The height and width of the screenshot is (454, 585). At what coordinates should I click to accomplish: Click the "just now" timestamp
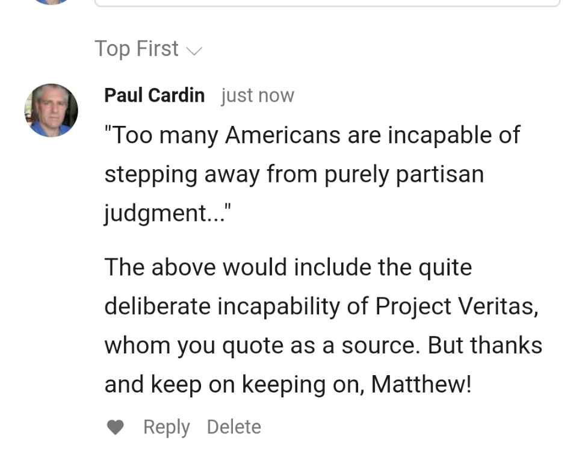point(258,95)
